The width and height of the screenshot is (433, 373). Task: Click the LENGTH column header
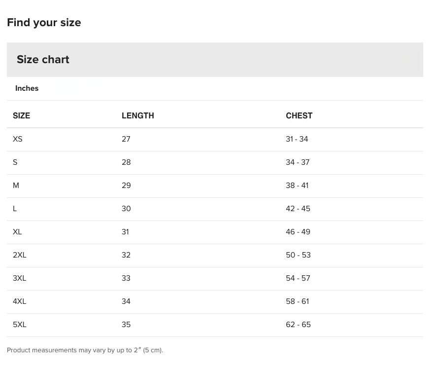click(138, 115)
